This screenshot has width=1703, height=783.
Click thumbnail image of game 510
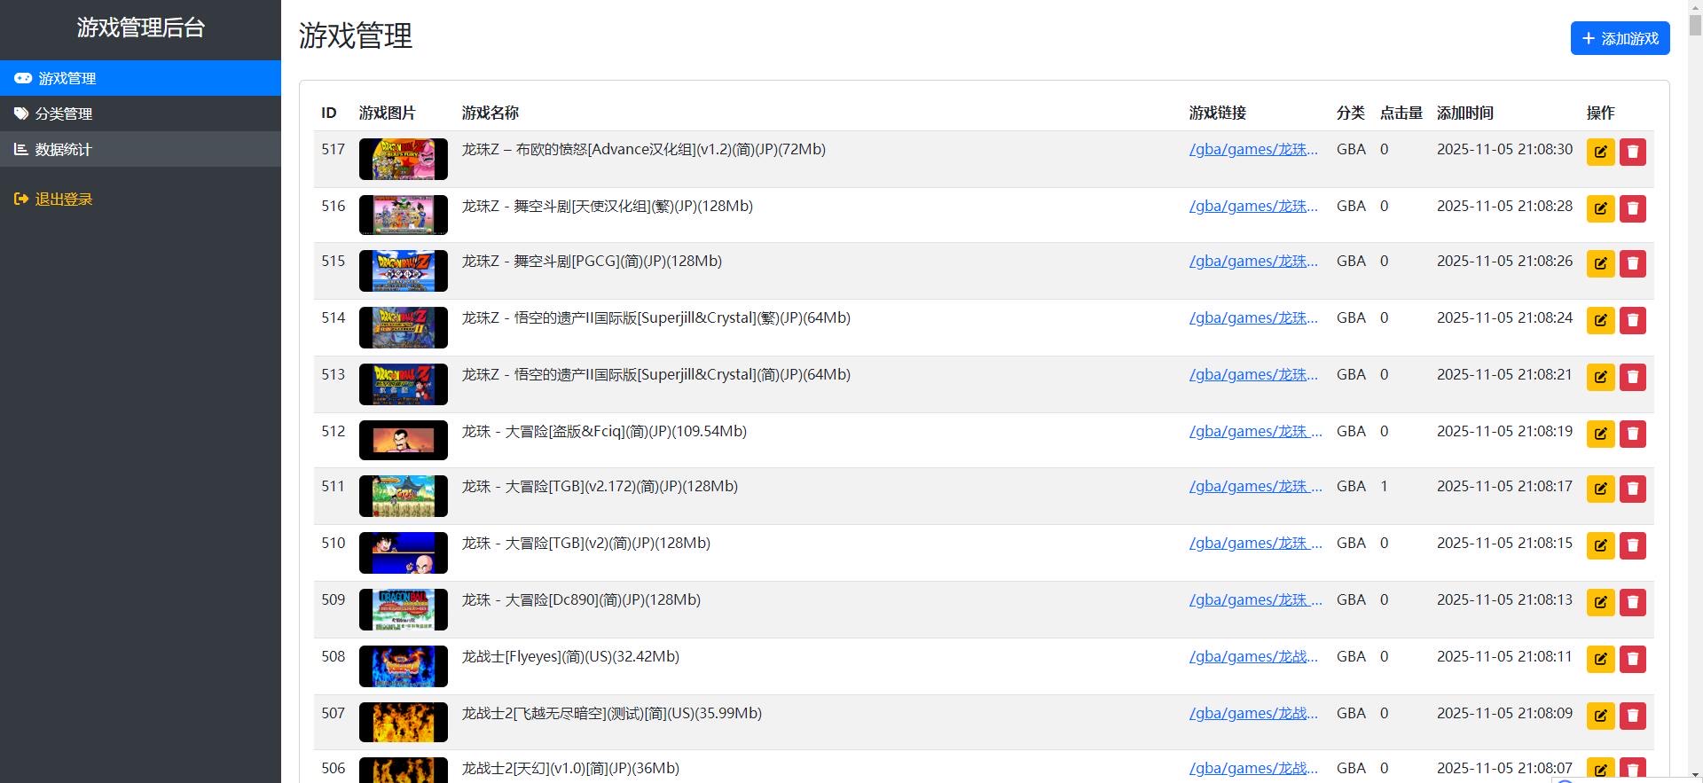pyautogui.click(x=403, y=553)
